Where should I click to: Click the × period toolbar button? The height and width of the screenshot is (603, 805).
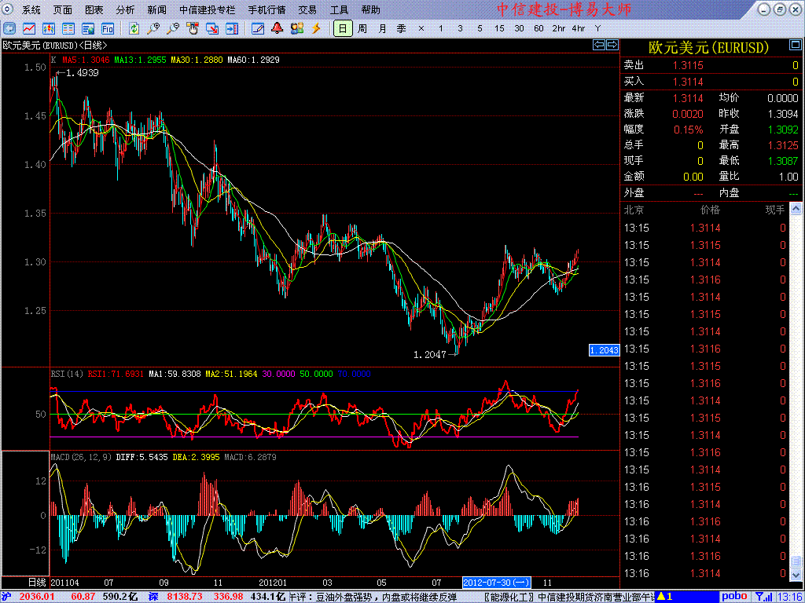point(421,28)
